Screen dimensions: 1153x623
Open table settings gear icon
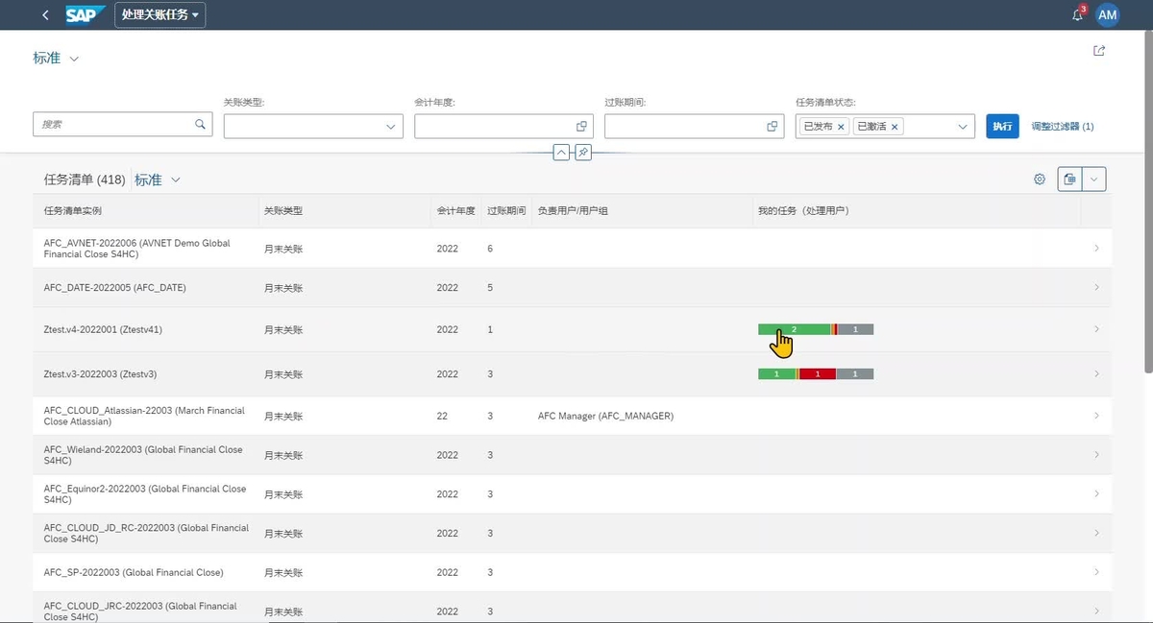(x=1040, y=180)
